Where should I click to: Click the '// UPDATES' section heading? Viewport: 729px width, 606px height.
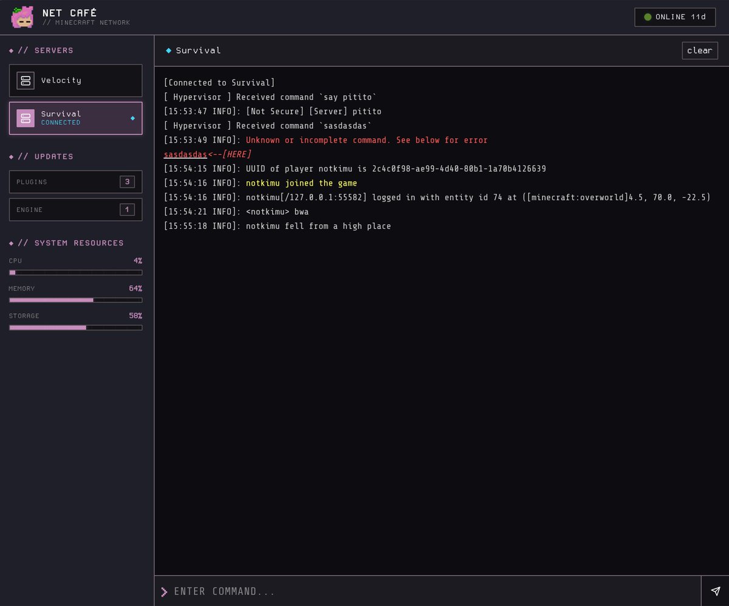[46, 157]
